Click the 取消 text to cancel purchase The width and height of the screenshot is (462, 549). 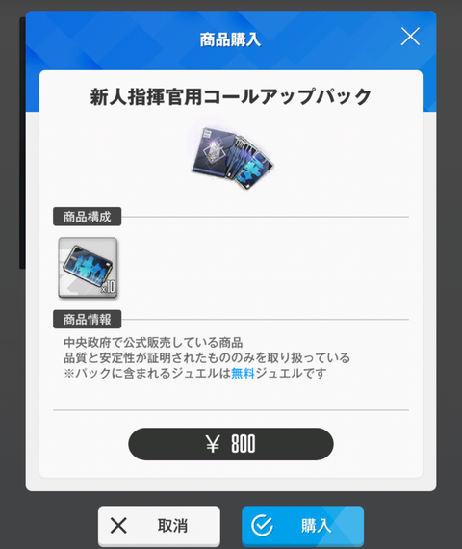pos(172,526)
